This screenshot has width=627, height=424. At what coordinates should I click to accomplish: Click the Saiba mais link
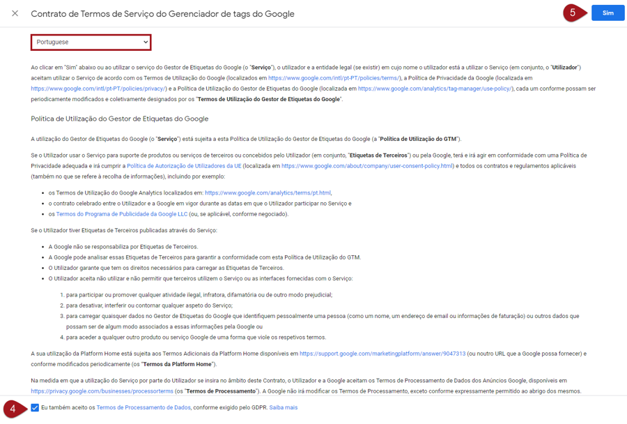284,408
